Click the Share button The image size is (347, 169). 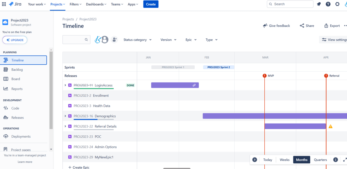tap(307, 26)
